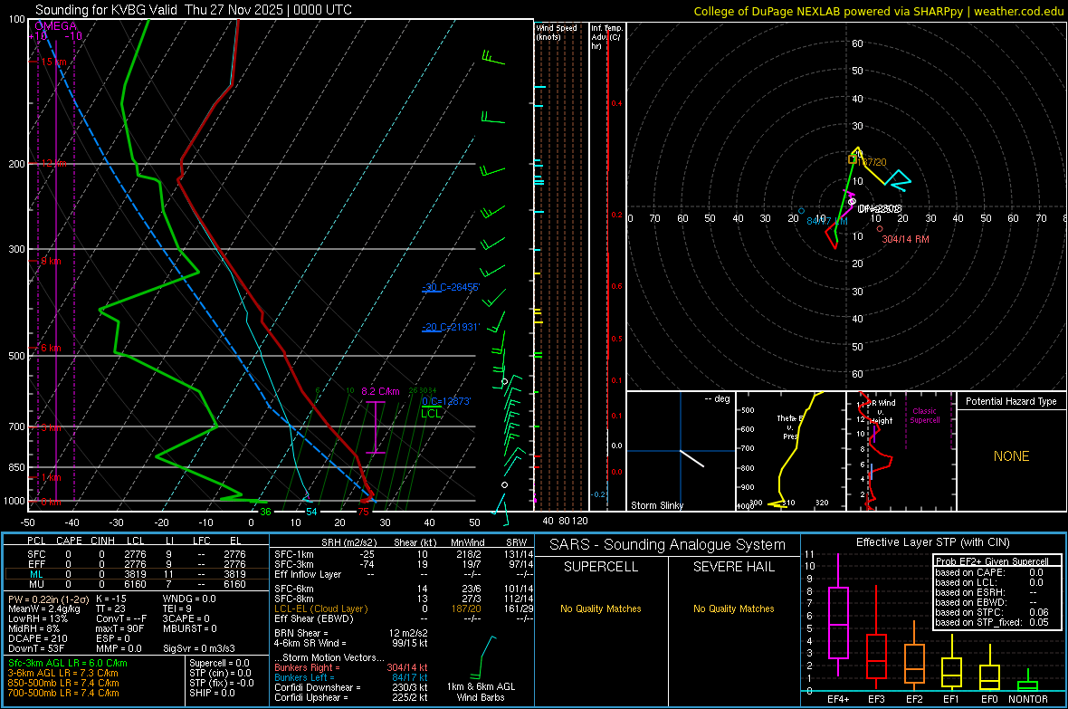Screen dimensions: 1068x709
Task: Click the 'Inf. Temp. Adv.' panel header
Action: pyautogui.click(x=606, y=37)
